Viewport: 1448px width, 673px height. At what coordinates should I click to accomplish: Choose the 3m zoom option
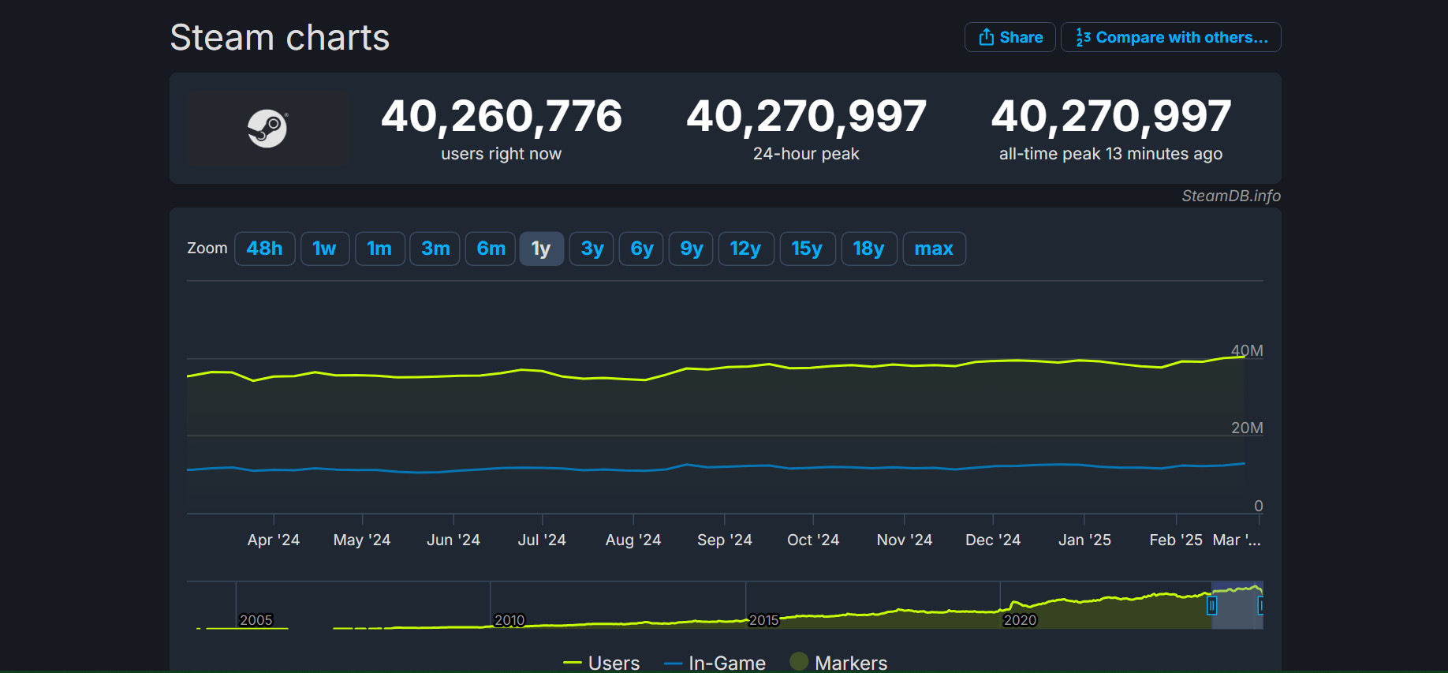click(435, 249)
